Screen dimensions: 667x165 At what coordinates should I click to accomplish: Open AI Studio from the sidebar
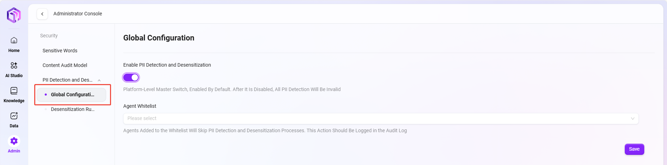click(x=14, y=66)
